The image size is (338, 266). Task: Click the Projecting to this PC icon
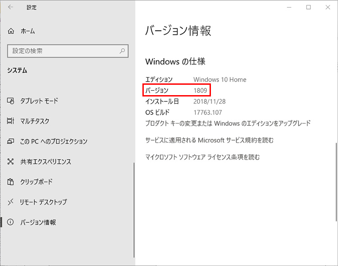11,142
